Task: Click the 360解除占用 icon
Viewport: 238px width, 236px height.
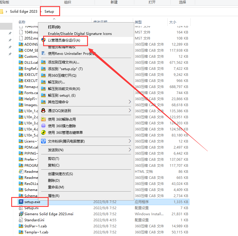Action: (x=43, y=119)
